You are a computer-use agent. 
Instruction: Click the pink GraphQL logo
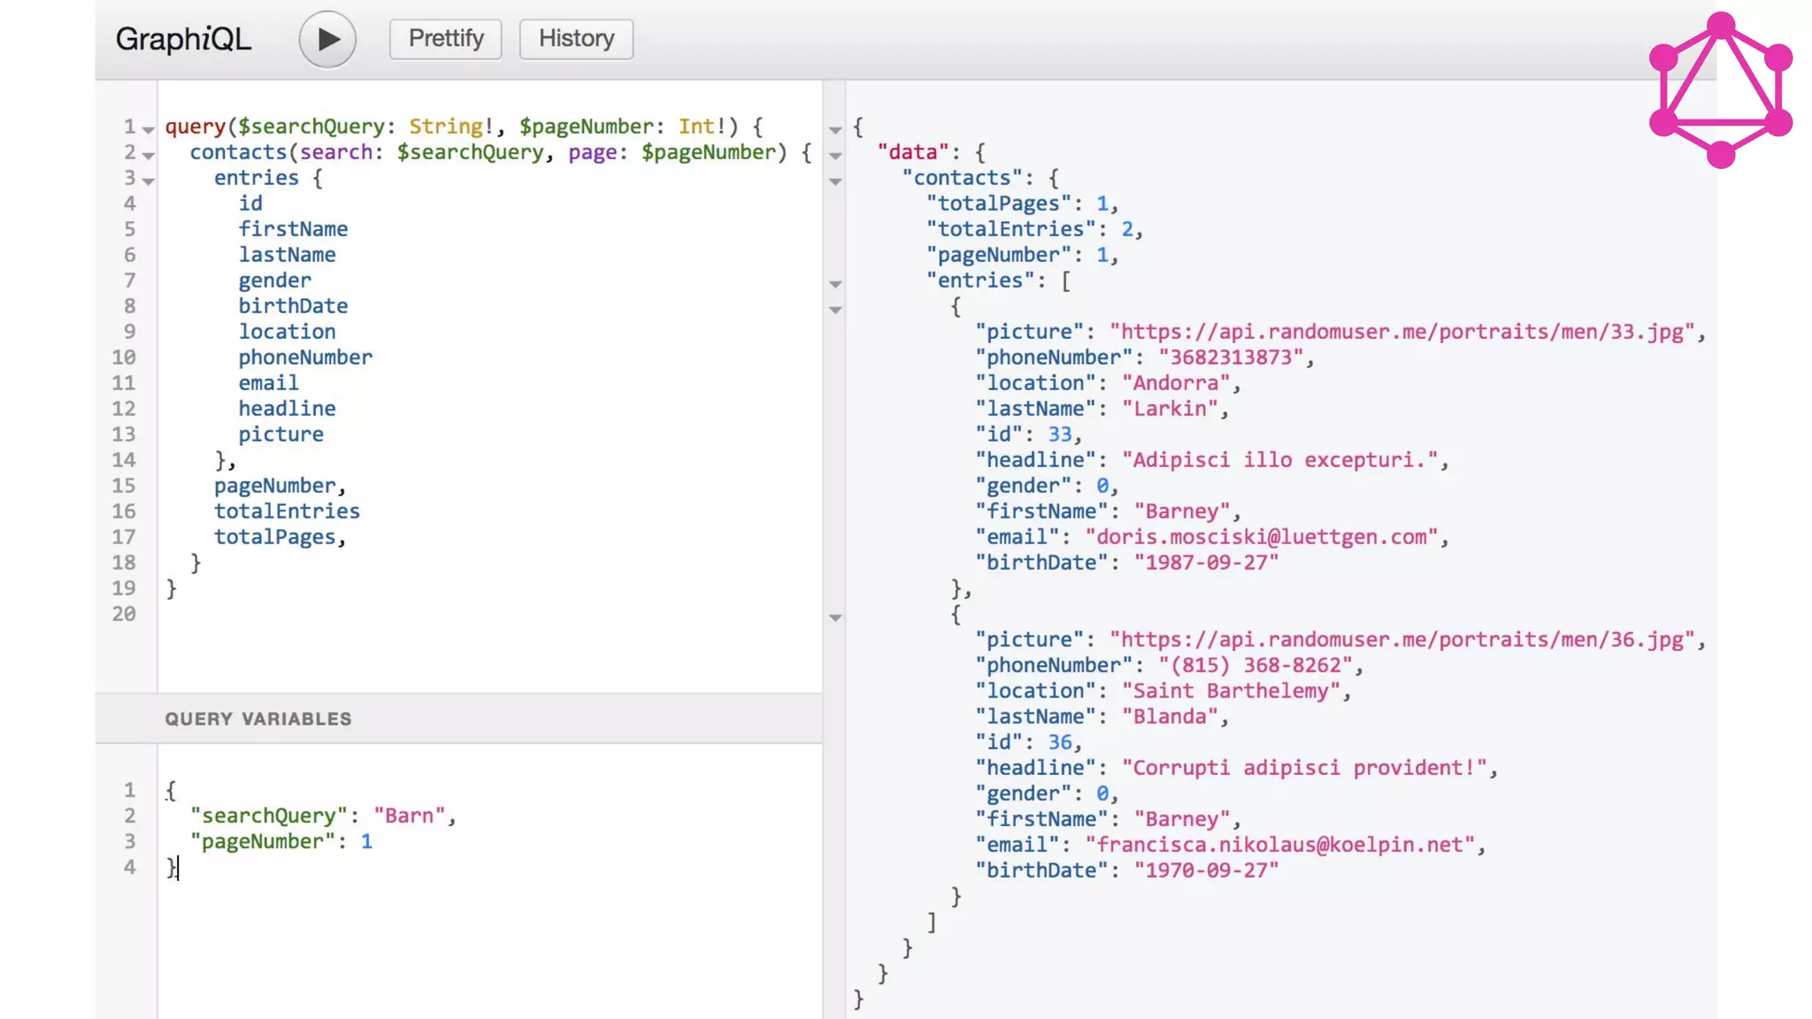click(1720, 90)
